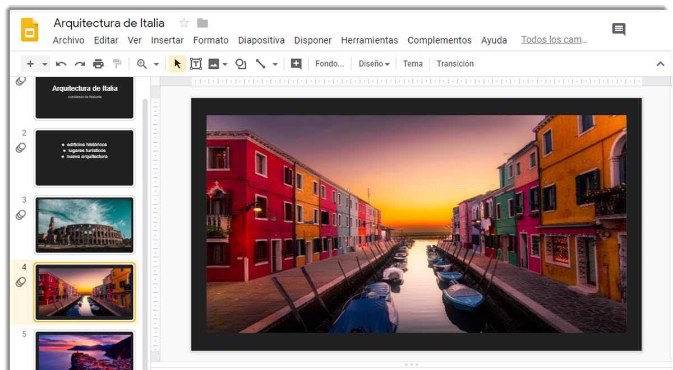Star the Arquitectura de Italia presentation
The height and width of the screenshot is (370, 673).
pos(184,23)
